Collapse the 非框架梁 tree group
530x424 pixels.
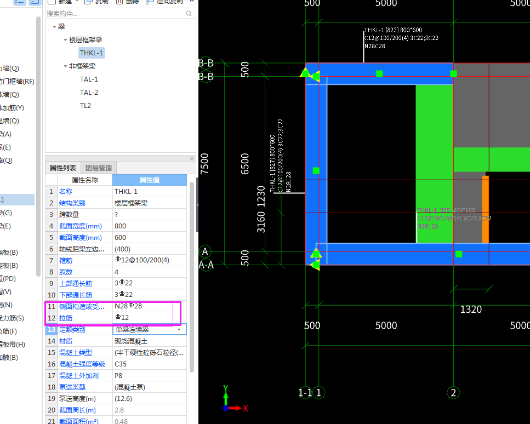(x=65, y=66)
